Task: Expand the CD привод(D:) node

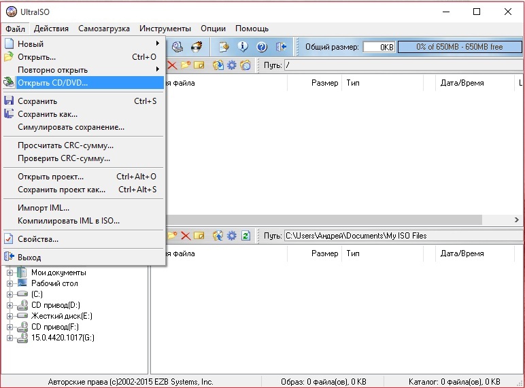Action: click(10, 305)
